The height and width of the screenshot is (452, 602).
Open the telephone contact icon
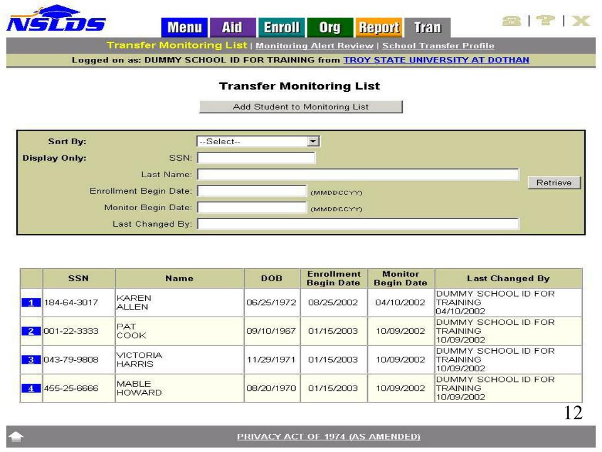(511, 21)
